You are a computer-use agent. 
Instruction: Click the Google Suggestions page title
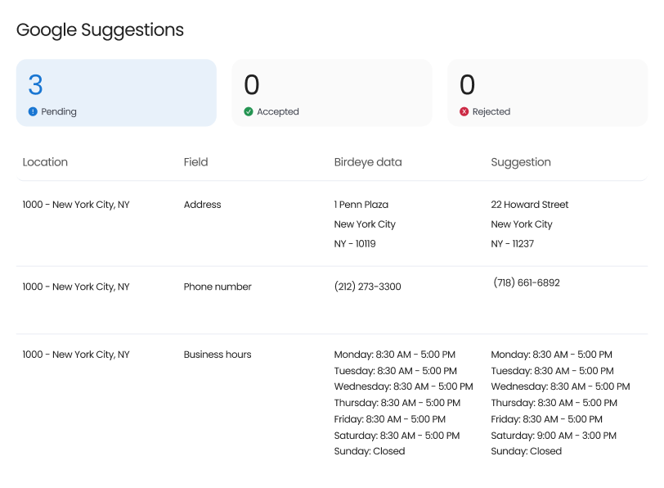[x=100, y=30]
